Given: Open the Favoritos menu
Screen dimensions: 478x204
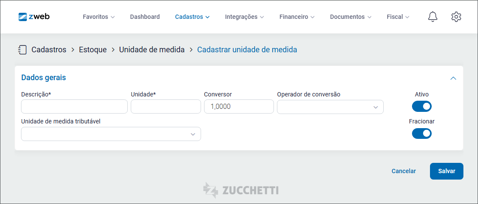Looking at the screenshot, I should [99, 17].
